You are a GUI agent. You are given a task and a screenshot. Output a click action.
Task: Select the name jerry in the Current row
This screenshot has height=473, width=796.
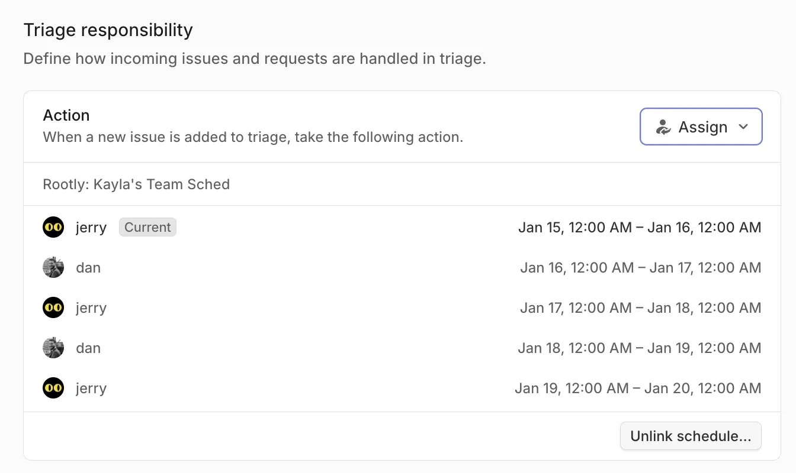coord(91,228)
